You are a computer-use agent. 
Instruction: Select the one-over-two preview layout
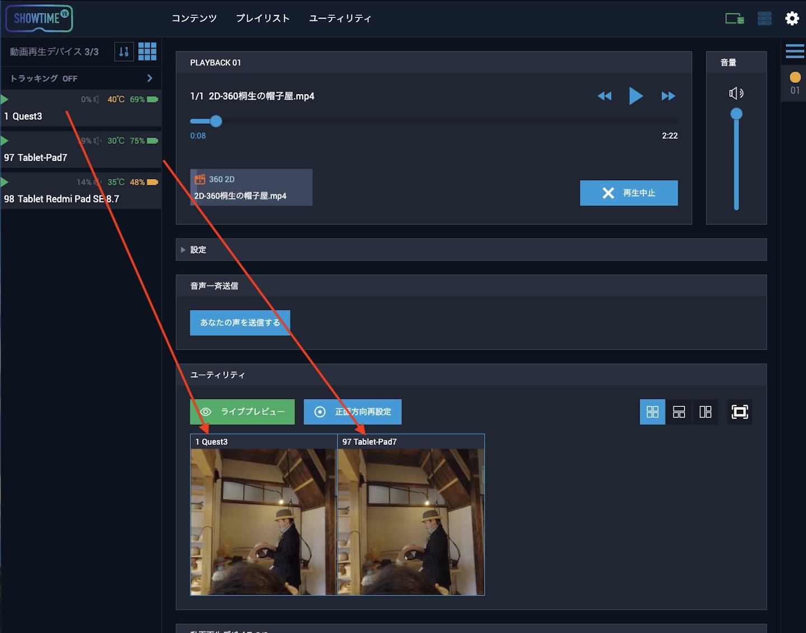tap(679, 412)
